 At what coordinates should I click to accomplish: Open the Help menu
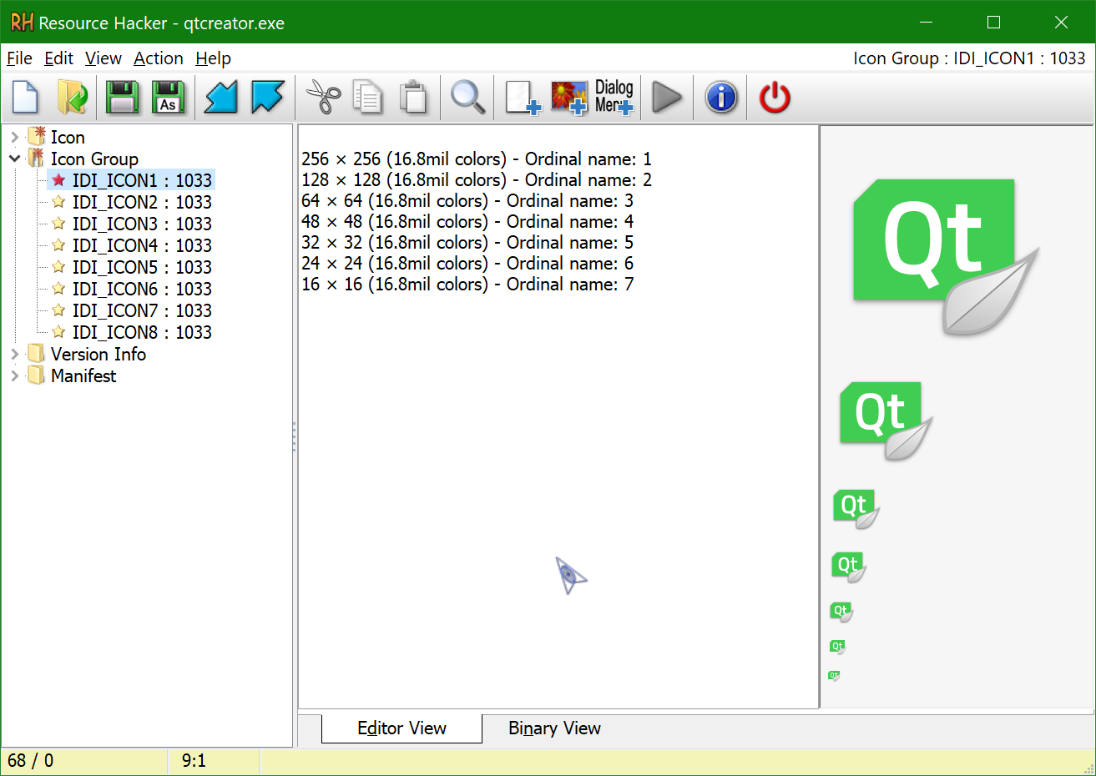point(213,58)
